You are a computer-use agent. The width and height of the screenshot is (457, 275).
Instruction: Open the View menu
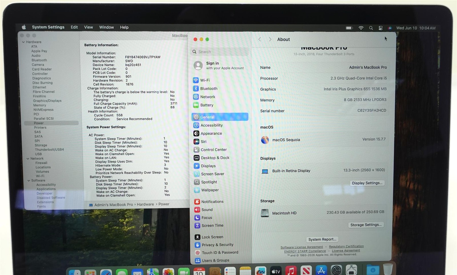pos(88,27)
